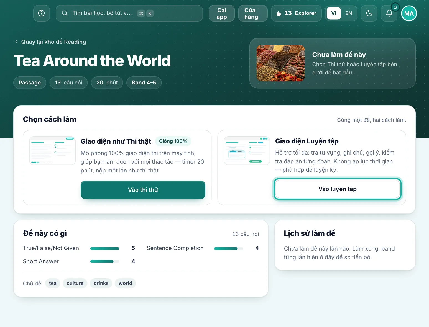Select the culture topic tag
The width and height of the screenshot is (429, 327).
75,283
